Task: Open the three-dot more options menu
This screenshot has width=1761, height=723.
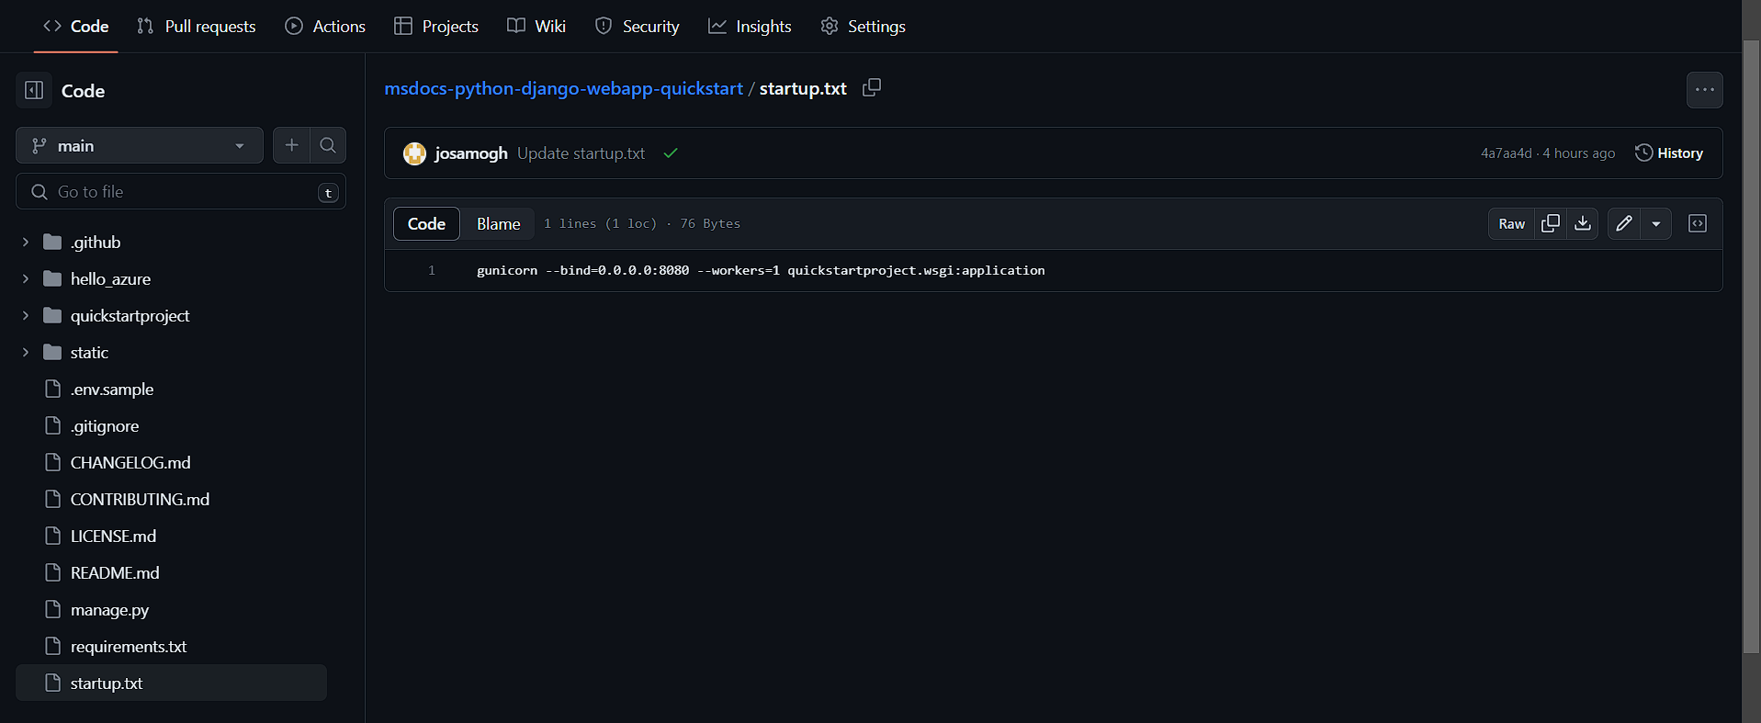Action: point(1704,90)
